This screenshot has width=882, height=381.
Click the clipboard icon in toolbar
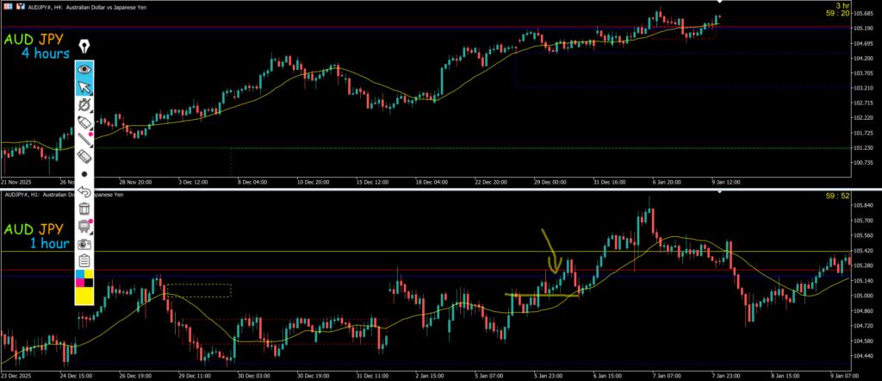click(x=84, y=260)
